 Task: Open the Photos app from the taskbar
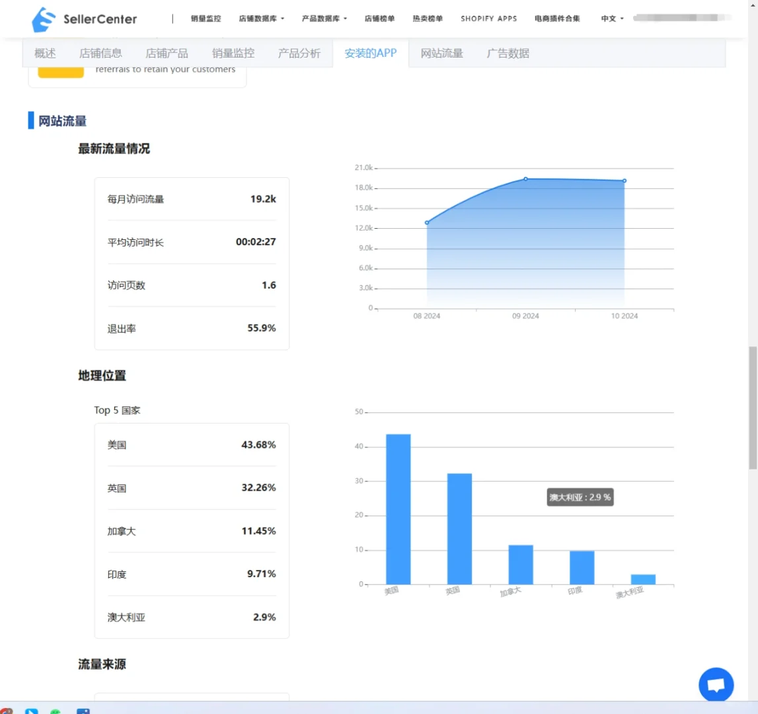pyautogui.click(x=83, y=711)
